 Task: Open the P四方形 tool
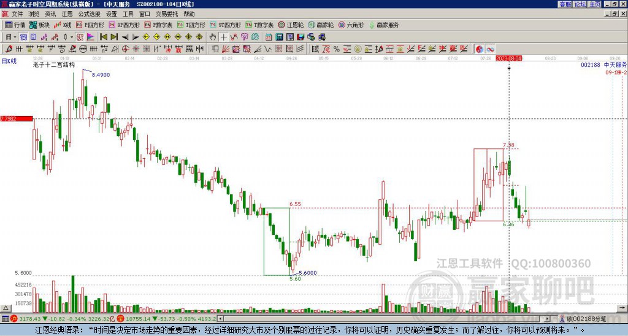[90, 25]
